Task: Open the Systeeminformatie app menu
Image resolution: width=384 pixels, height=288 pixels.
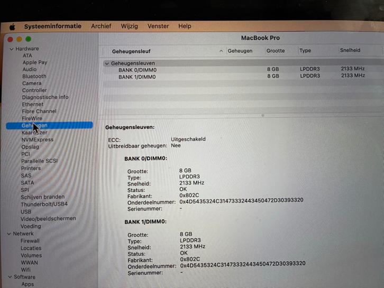Action: [x=53, y=26]
